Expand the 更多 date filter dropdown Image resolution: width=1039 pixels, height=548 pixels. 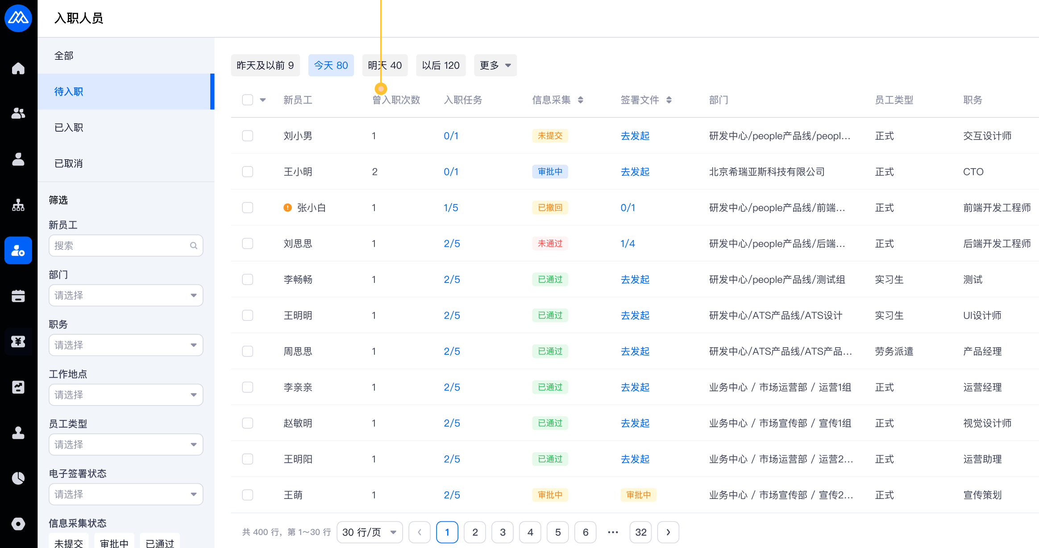pos(495,66)
